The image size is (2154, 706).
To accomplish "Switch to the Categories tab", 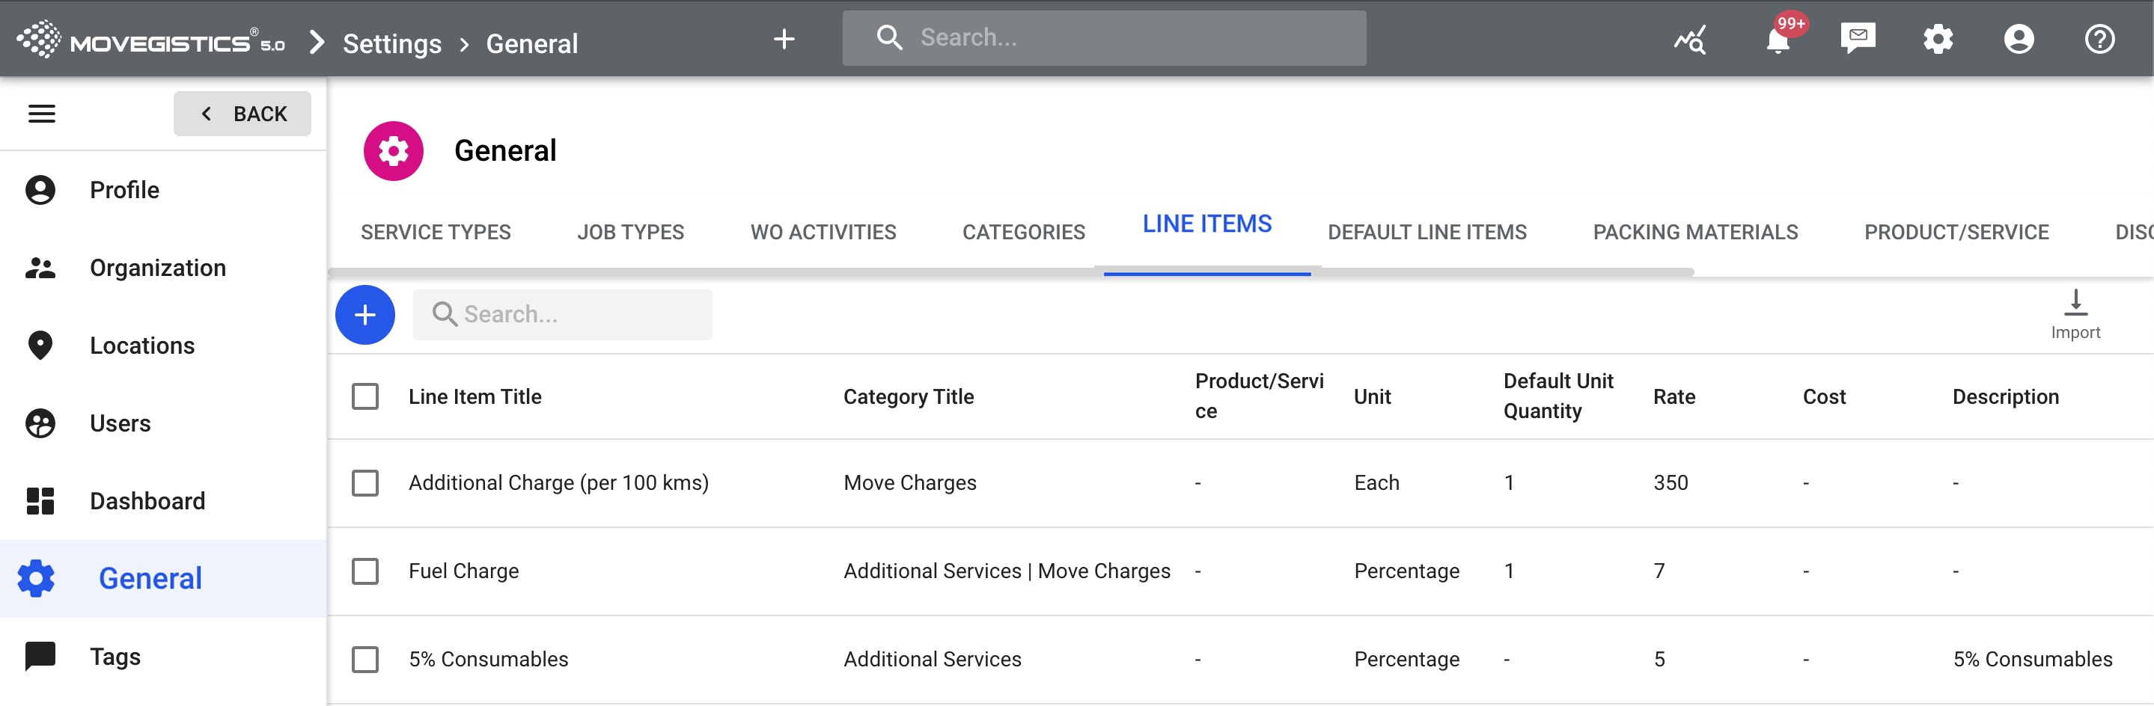I will [x=1022, y=233].
